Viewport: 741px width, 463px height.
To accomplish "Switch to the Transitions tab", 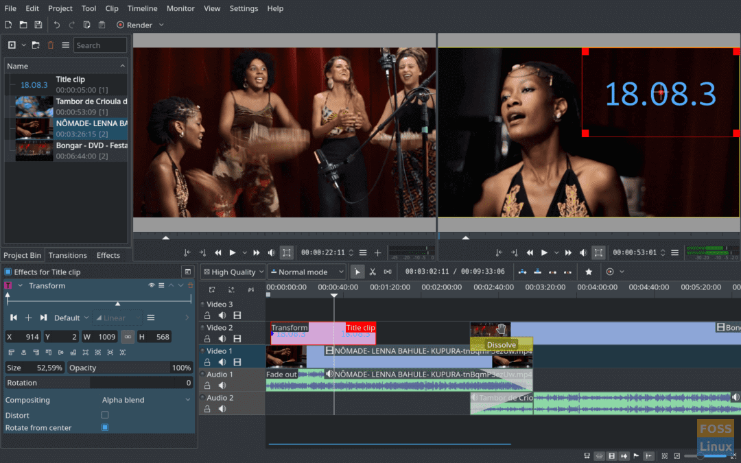I will [x=67, y=255].
